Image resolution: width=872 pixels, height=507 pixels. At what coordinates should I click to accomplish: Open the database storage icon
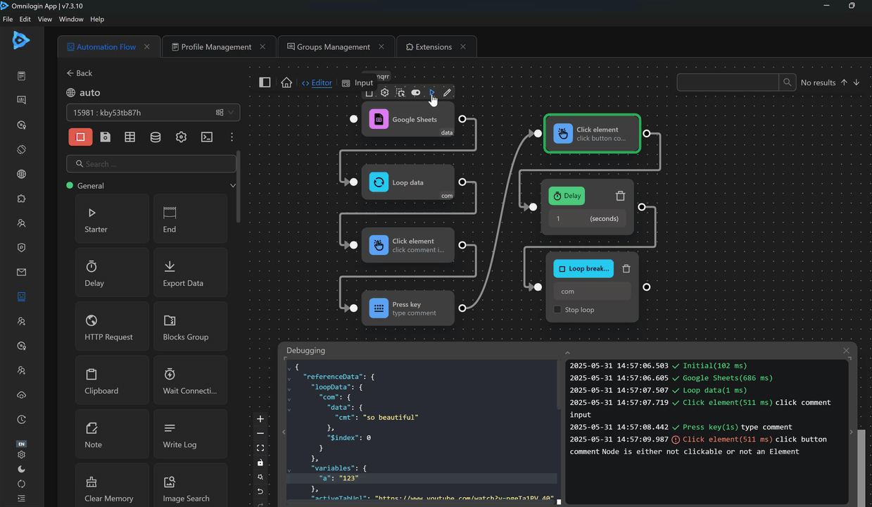click(156, 137)
